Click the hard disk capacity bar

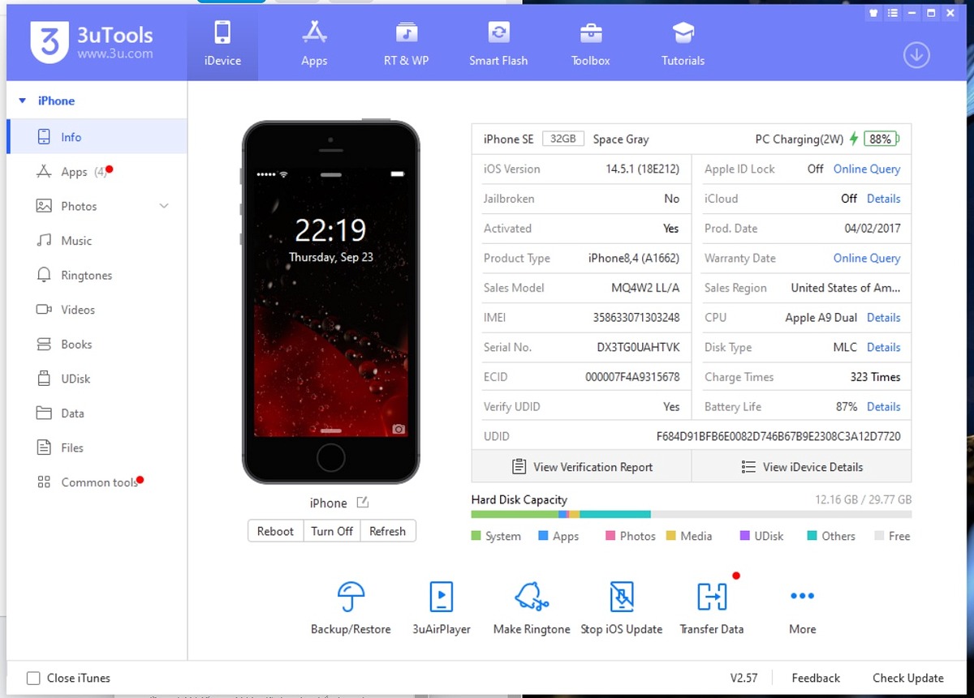click(691, 514)
